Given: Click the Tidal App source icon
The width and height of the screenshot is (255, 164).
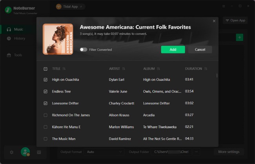Looking at the screenshot, I should click(x=59, y=7).
